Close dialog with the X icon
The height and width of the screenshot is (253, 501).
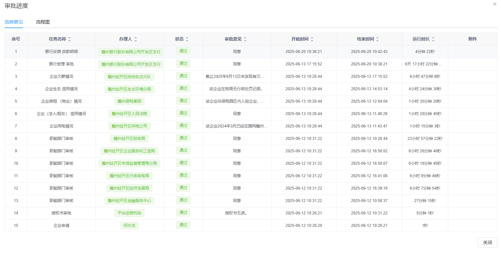click(495, 4)
